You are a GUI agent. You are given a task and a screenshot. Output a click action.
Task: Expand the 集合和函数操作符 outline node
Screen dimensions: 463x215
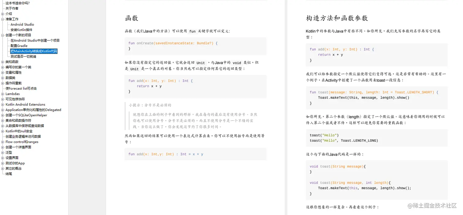click(x=3, y=121)
